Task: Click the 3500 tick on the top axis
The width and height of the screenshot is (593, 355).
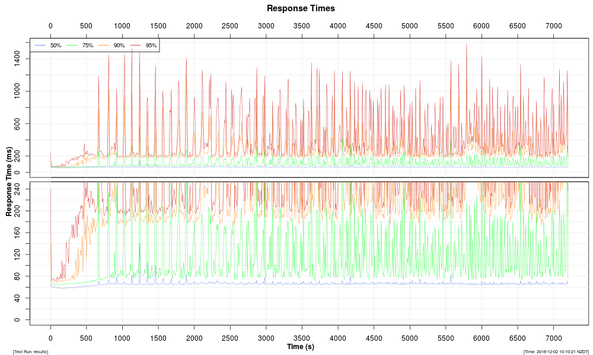Action: [302, 26]
